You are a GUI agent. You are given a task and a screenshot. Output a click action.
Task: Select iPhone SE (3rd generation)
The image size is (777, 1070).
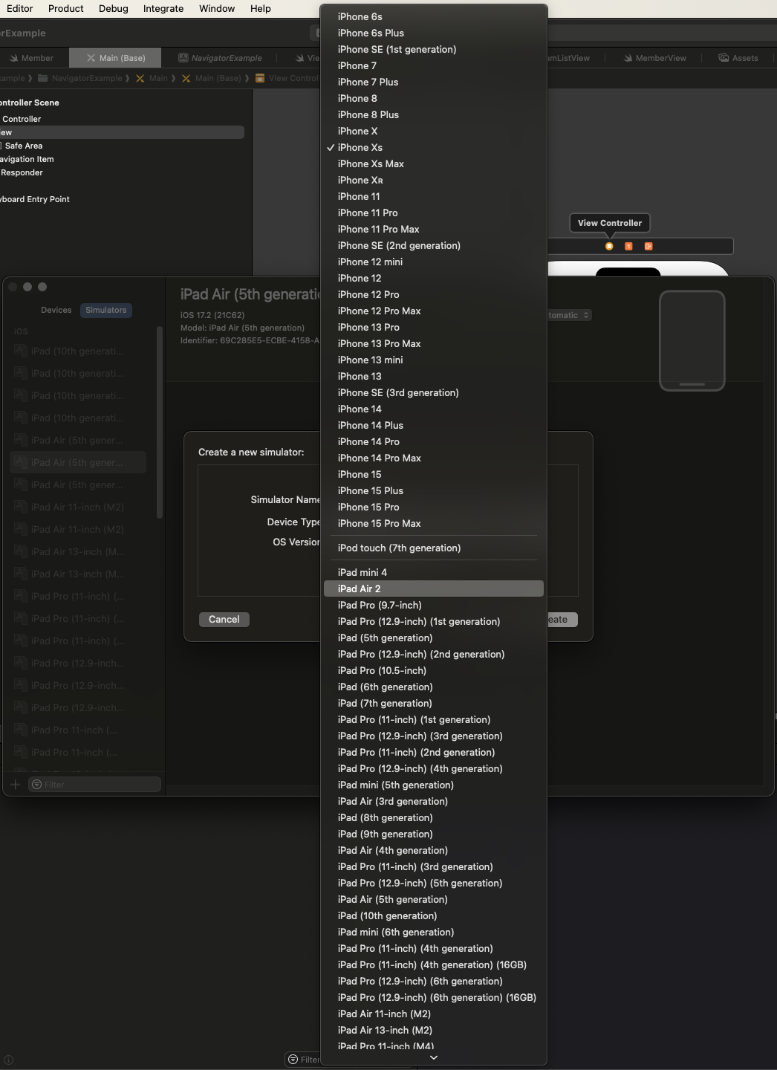pyautogui.click(x=434, y=392)
